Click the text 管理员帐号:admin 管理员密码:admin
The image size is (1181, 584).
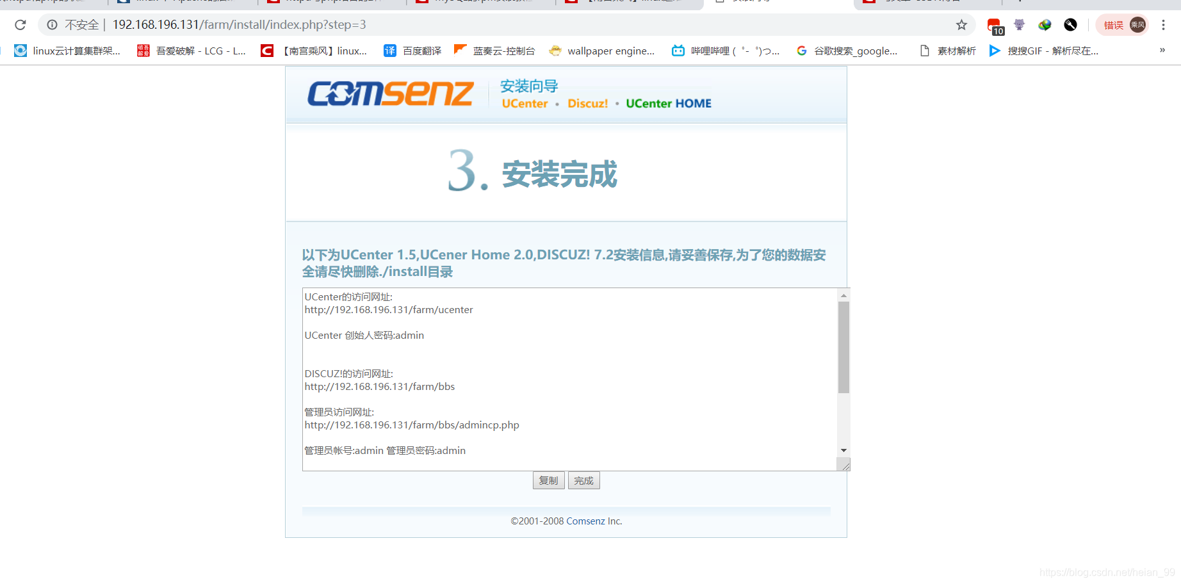pos(385,451)
